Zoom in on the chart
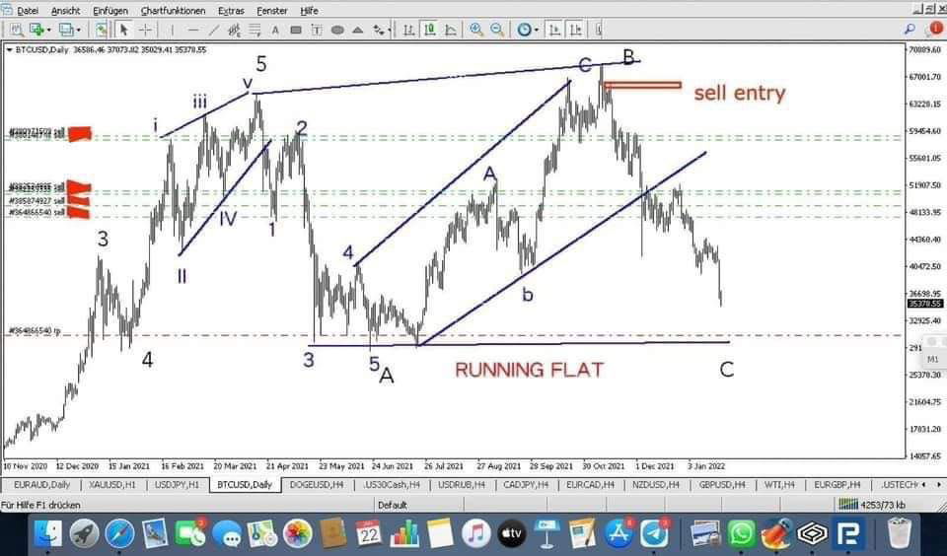Screen dimensions: 947x556 click(x=476, y=30)
